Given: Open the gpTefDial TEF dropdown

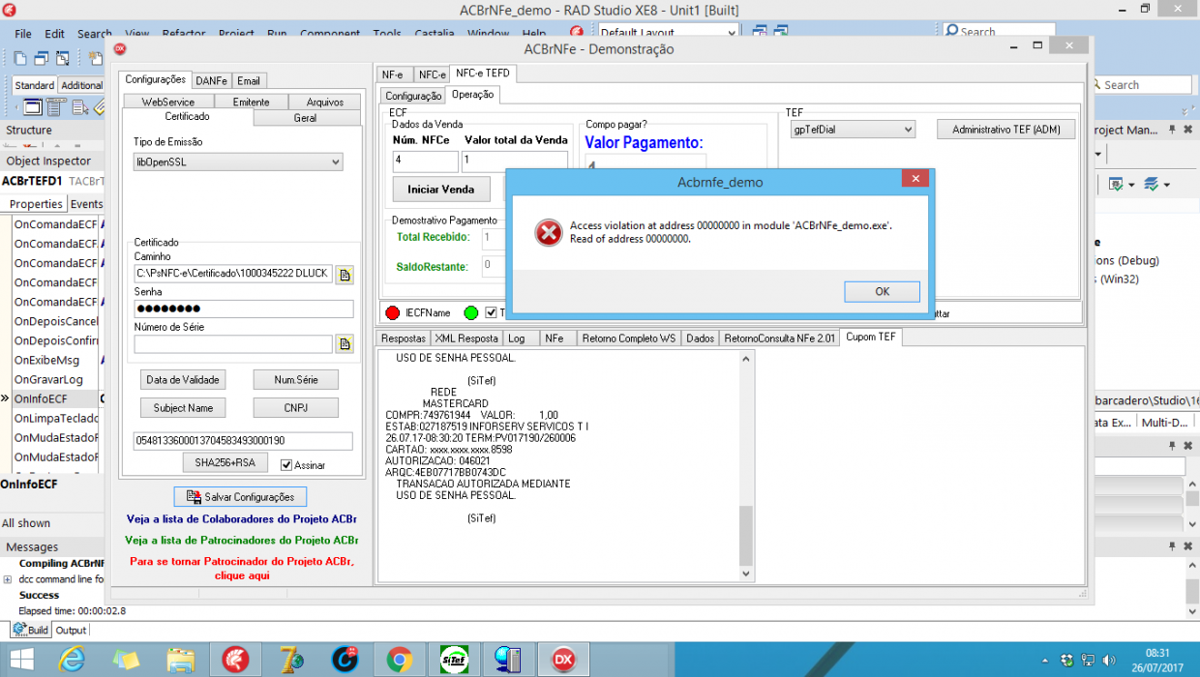Looking at the screenshot, I should [x=853, y=130].
